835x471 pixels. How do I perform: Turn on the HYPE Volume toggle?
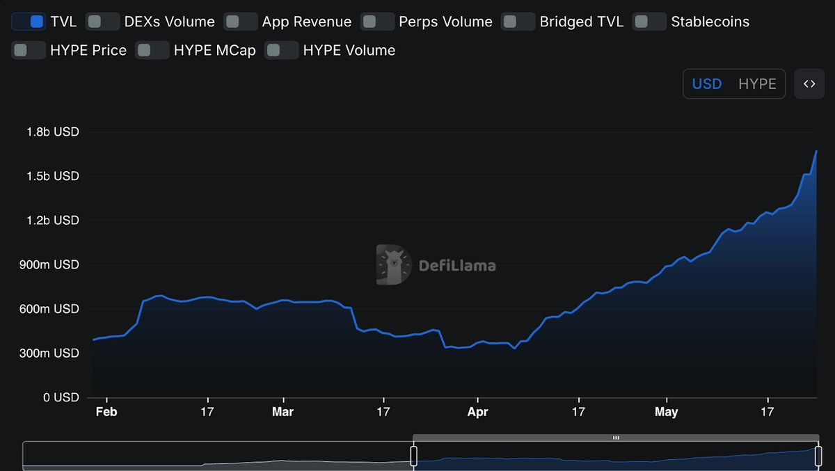click(281, 50)
